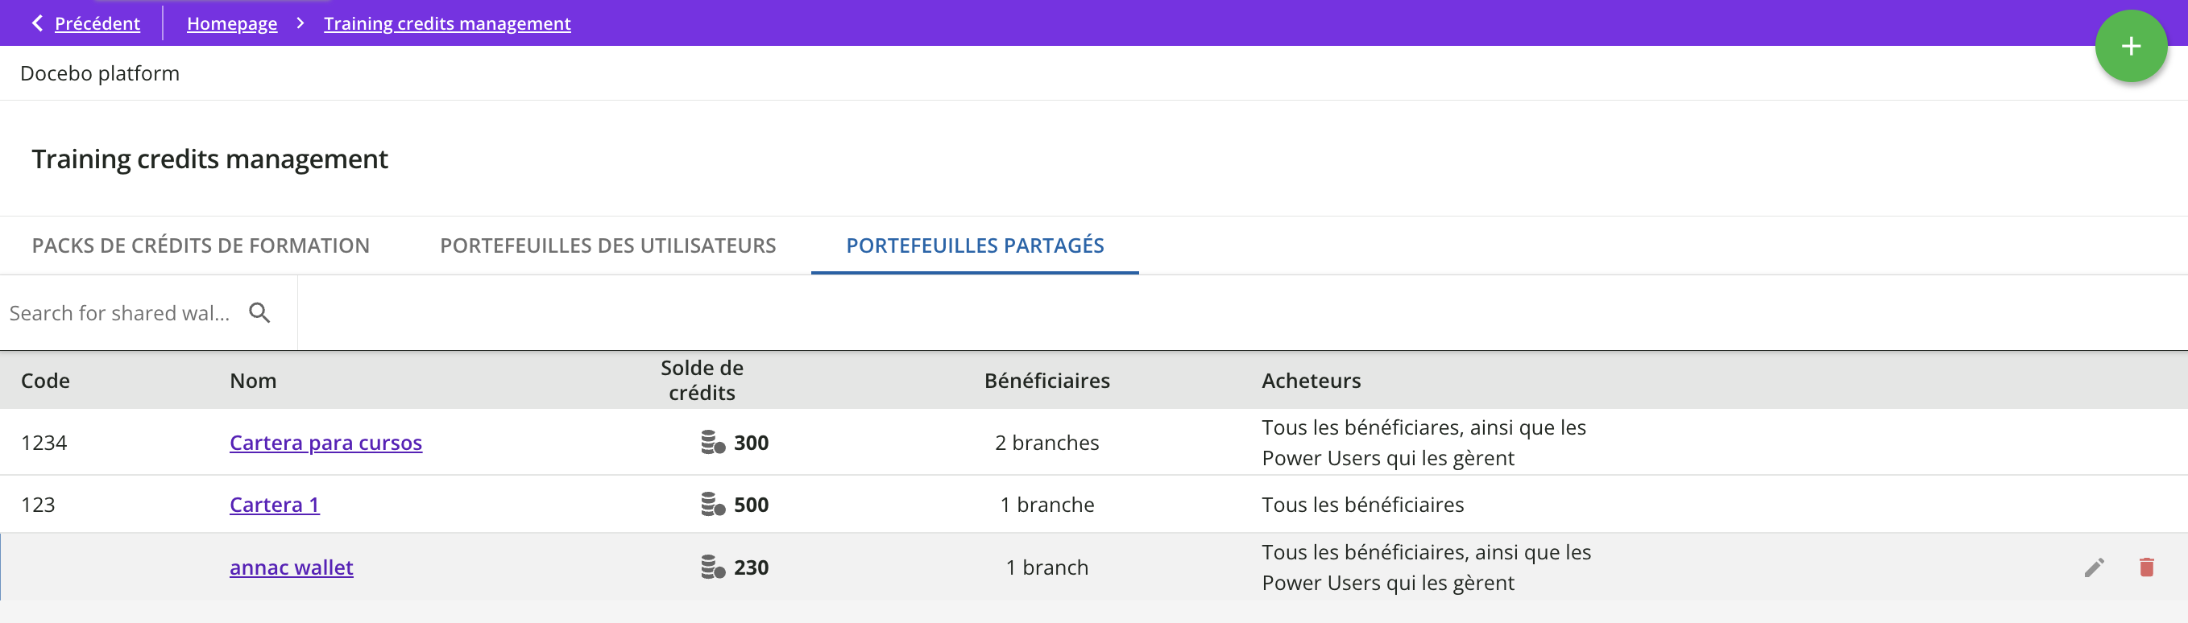The height and width of the screenshot is (623, 2188).
Task: Go back via Précédent link
Action: [x=97, y=23]
